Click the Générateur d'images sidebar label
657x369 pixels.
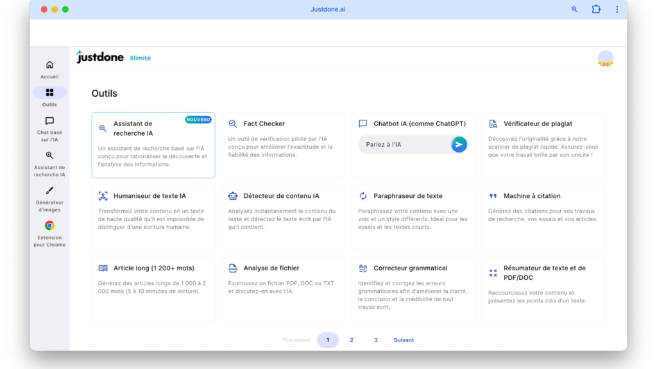[49, 206]
